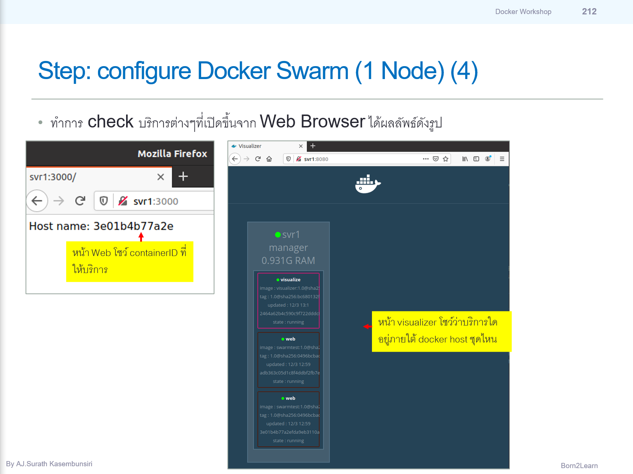Toggle the Firefox sidebar view icon

(477, 159)
